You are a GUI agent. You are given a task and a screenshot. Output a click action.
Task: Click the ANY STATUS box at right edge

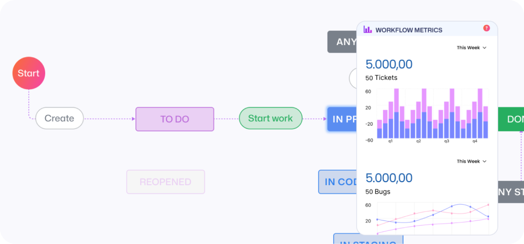(511, 192)
